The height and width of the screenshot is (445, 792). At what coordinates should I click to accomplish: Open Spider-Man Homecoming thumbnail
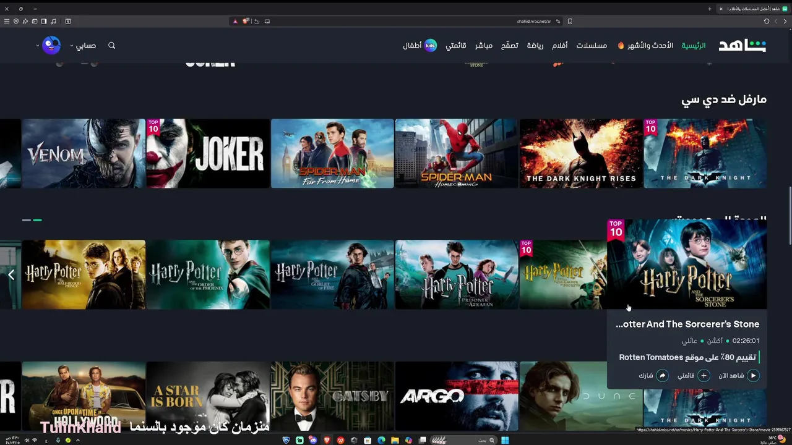(x=457, y=153)
